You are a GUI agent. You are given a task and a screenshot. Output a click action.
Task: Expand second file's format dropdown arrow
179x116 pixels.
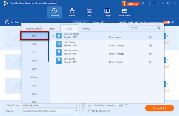click(168, 60)
